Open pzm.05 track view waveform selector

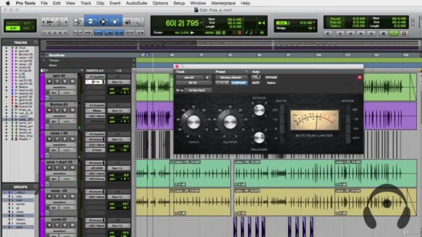[x=61, y=87]
